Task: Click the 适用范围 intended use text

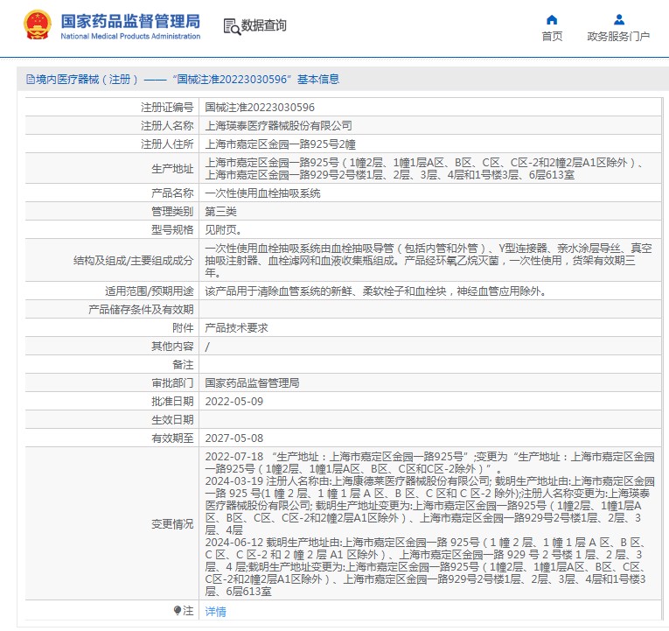Action: [x=375, y=291]
